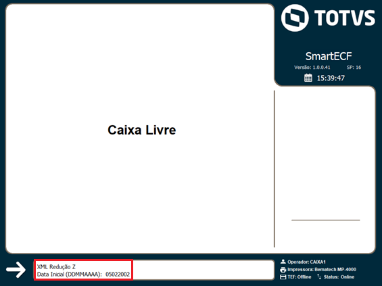
Task: Click Data Inicial (DDMMAAAA) label
Action: point(70,275)
